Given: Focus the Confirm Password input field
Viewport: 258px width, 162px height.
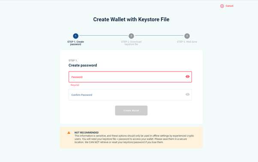Looking at the screenshot, I should point(130,95).
